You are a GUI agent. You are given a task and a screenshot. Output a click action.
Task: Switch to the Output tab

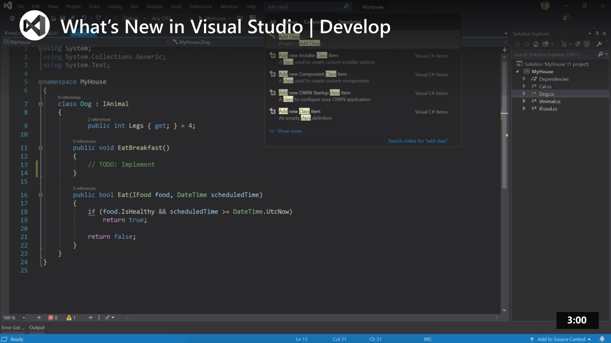pyautogui.click(x=37, y=328)
